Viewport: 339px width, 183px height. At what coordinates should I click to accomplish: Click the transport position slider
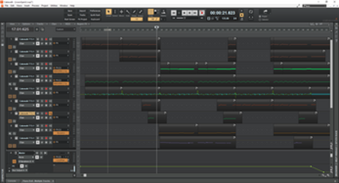click(187, 18)
